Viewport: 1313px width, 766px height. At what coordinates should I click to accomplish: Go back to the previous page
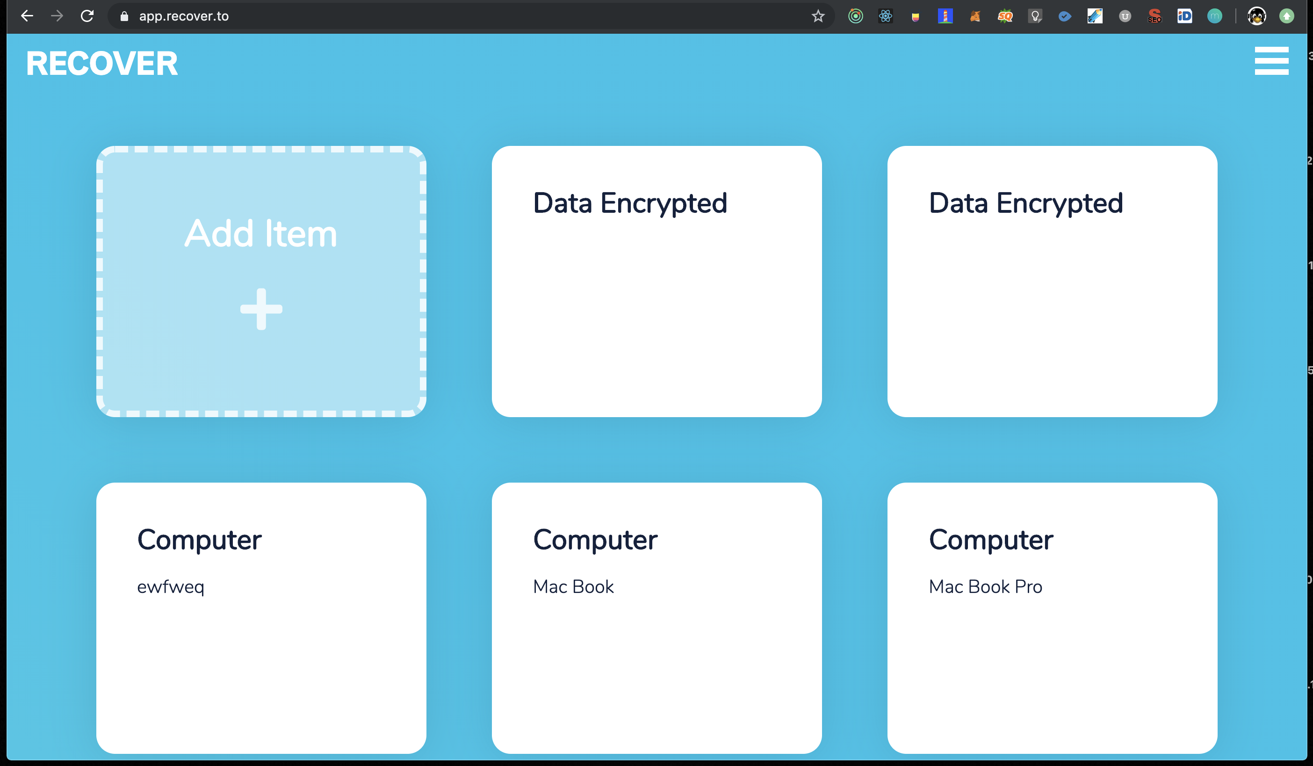pos(27,16)
